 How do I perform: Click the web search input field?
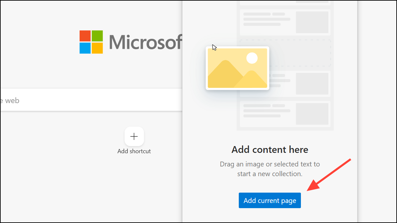click(x=91, y=100)
